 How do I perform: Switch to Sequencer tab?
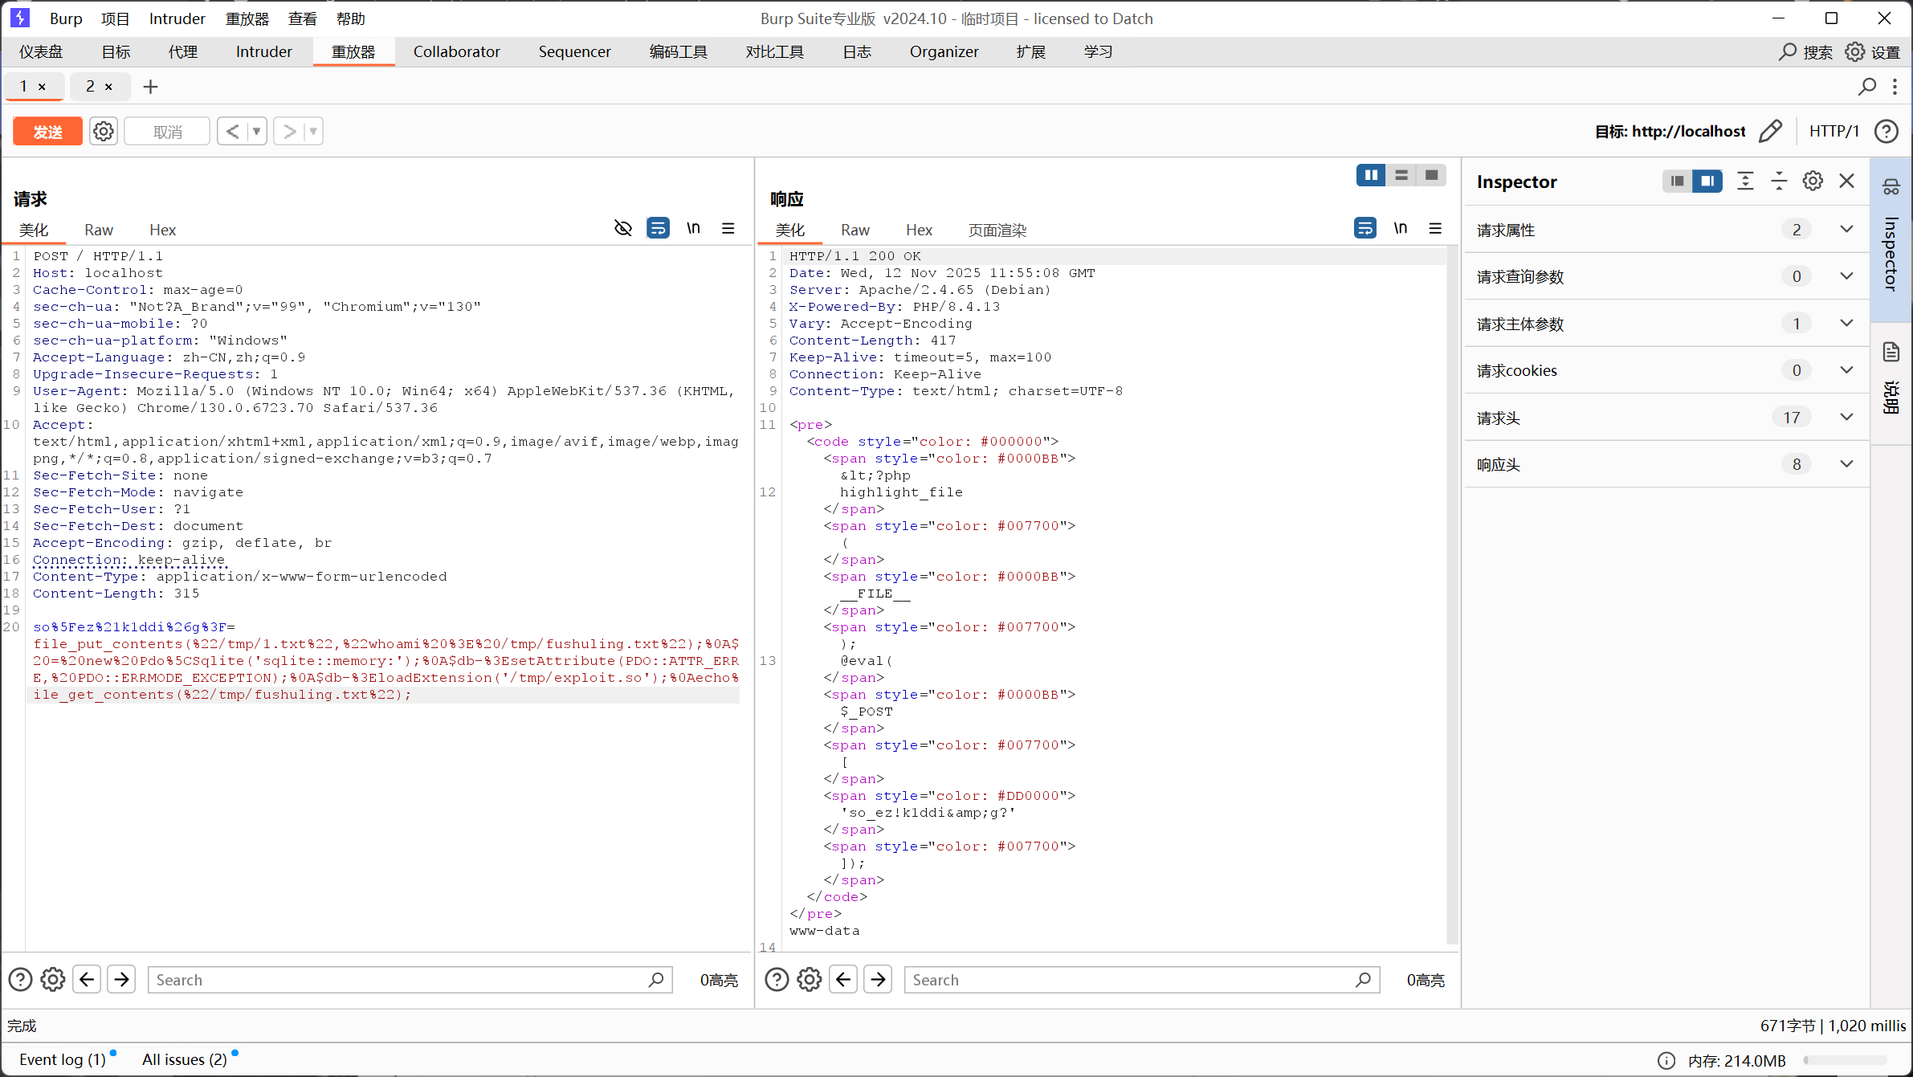tap(575, 52)
